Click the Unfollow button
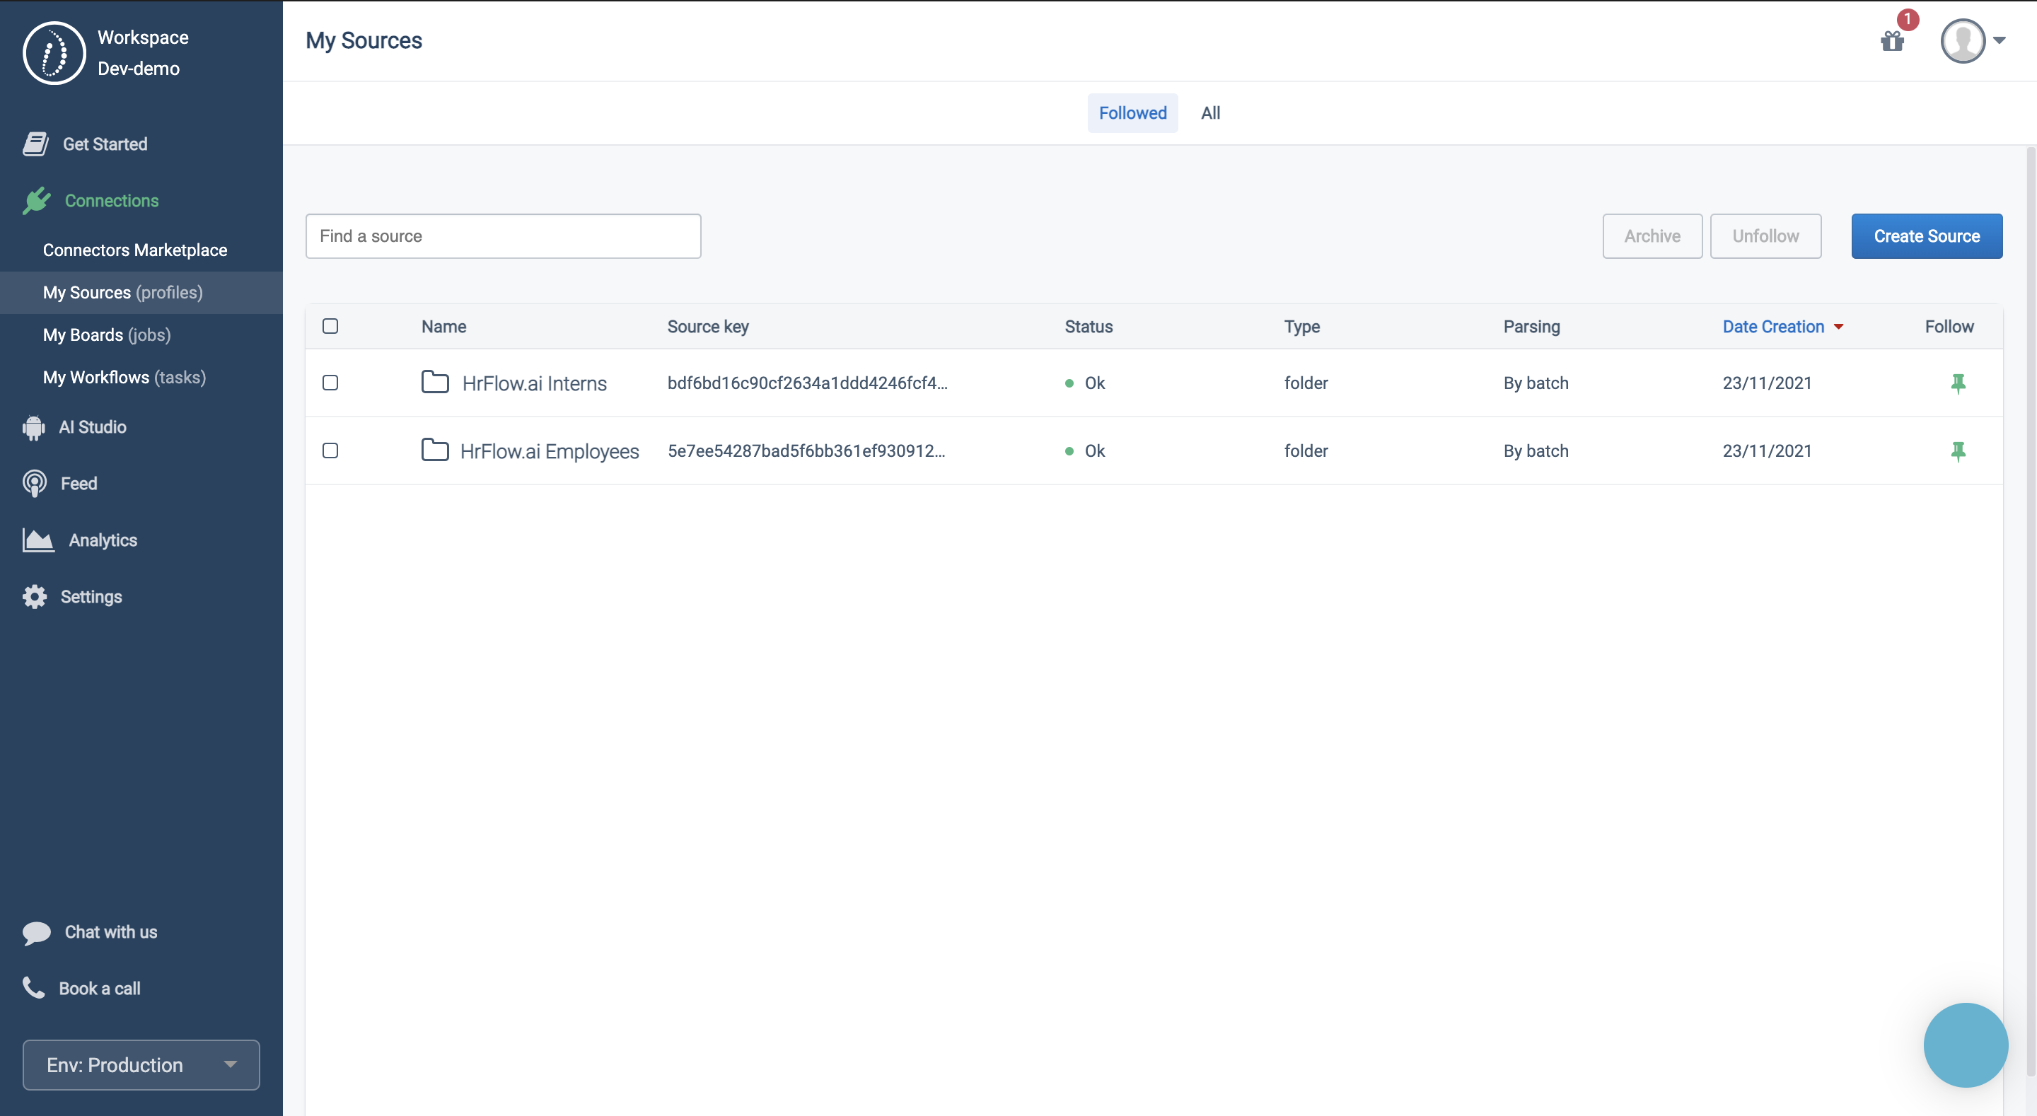The width and height of the screenshot is (2037, 1116). tap(1765, 236)
